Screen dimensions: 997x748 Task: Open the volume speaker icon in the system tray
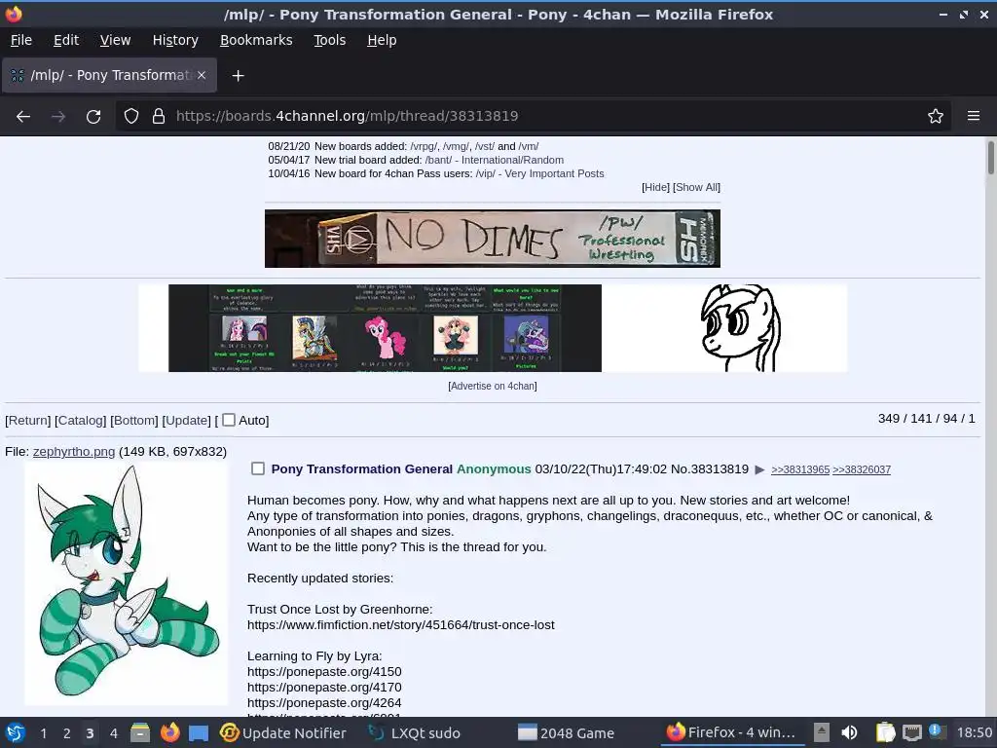(x=849, y=732)
